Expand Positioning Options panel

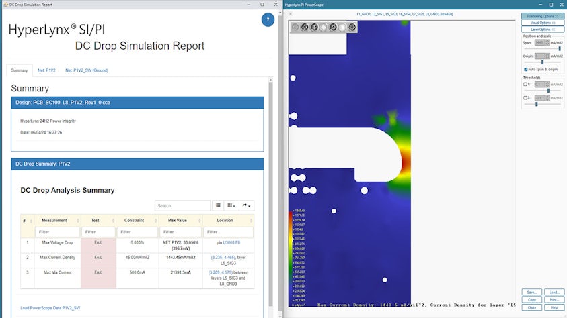click(542, 16)
